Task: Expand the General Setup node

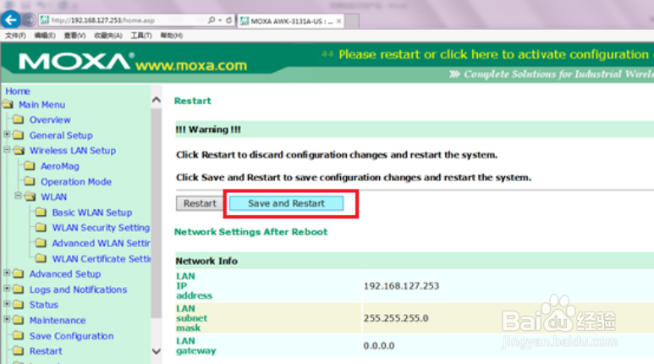Action: [7, 134]
